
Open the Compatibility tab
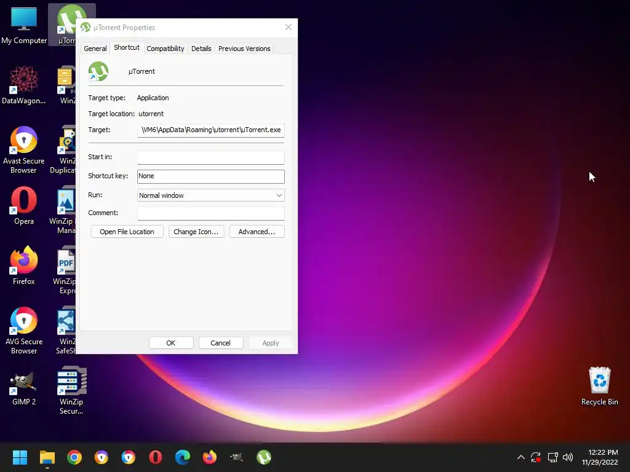pos(165,49)
